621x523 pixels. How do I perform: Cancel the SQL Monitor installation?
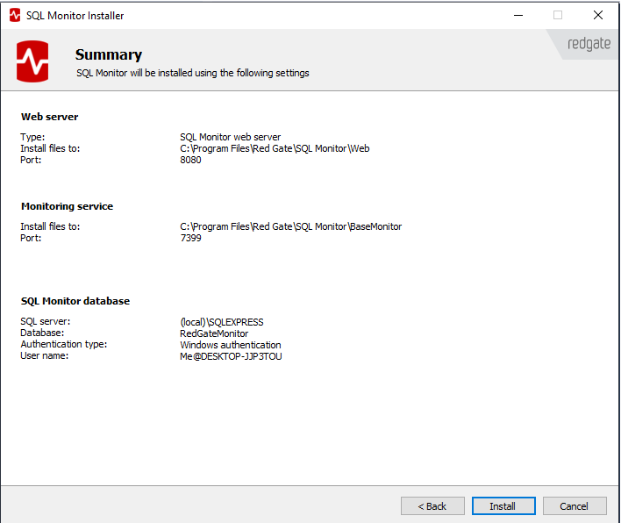575,506
